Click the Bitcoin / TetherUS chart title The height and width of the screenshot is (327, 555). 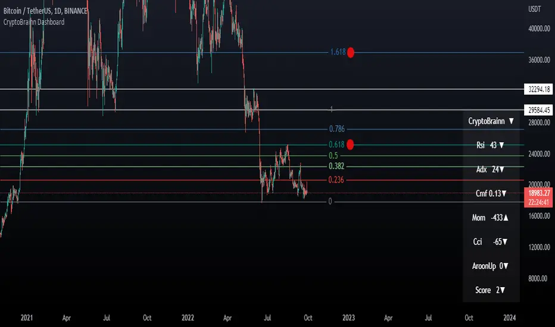45,11
